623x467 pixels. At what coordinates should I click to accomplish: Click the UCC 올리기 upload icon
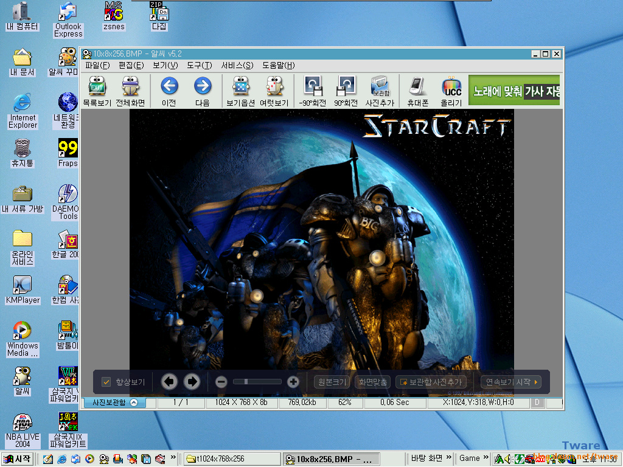[451, 91]
